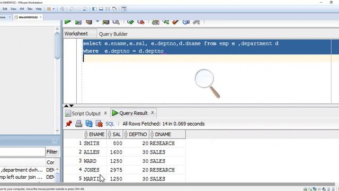Open the VMware Edit menu
The width and height of the screenshot is (339, 191).
tap(5, 9)
